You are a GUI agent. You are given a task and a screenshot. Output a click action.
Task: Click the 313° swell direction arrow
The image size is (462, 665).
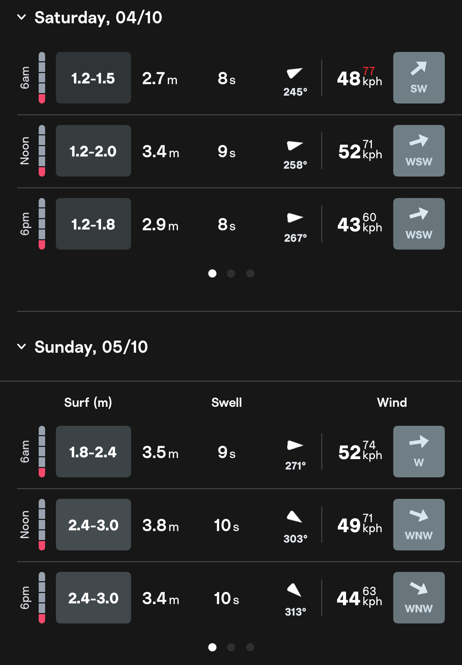click(294, 590)
